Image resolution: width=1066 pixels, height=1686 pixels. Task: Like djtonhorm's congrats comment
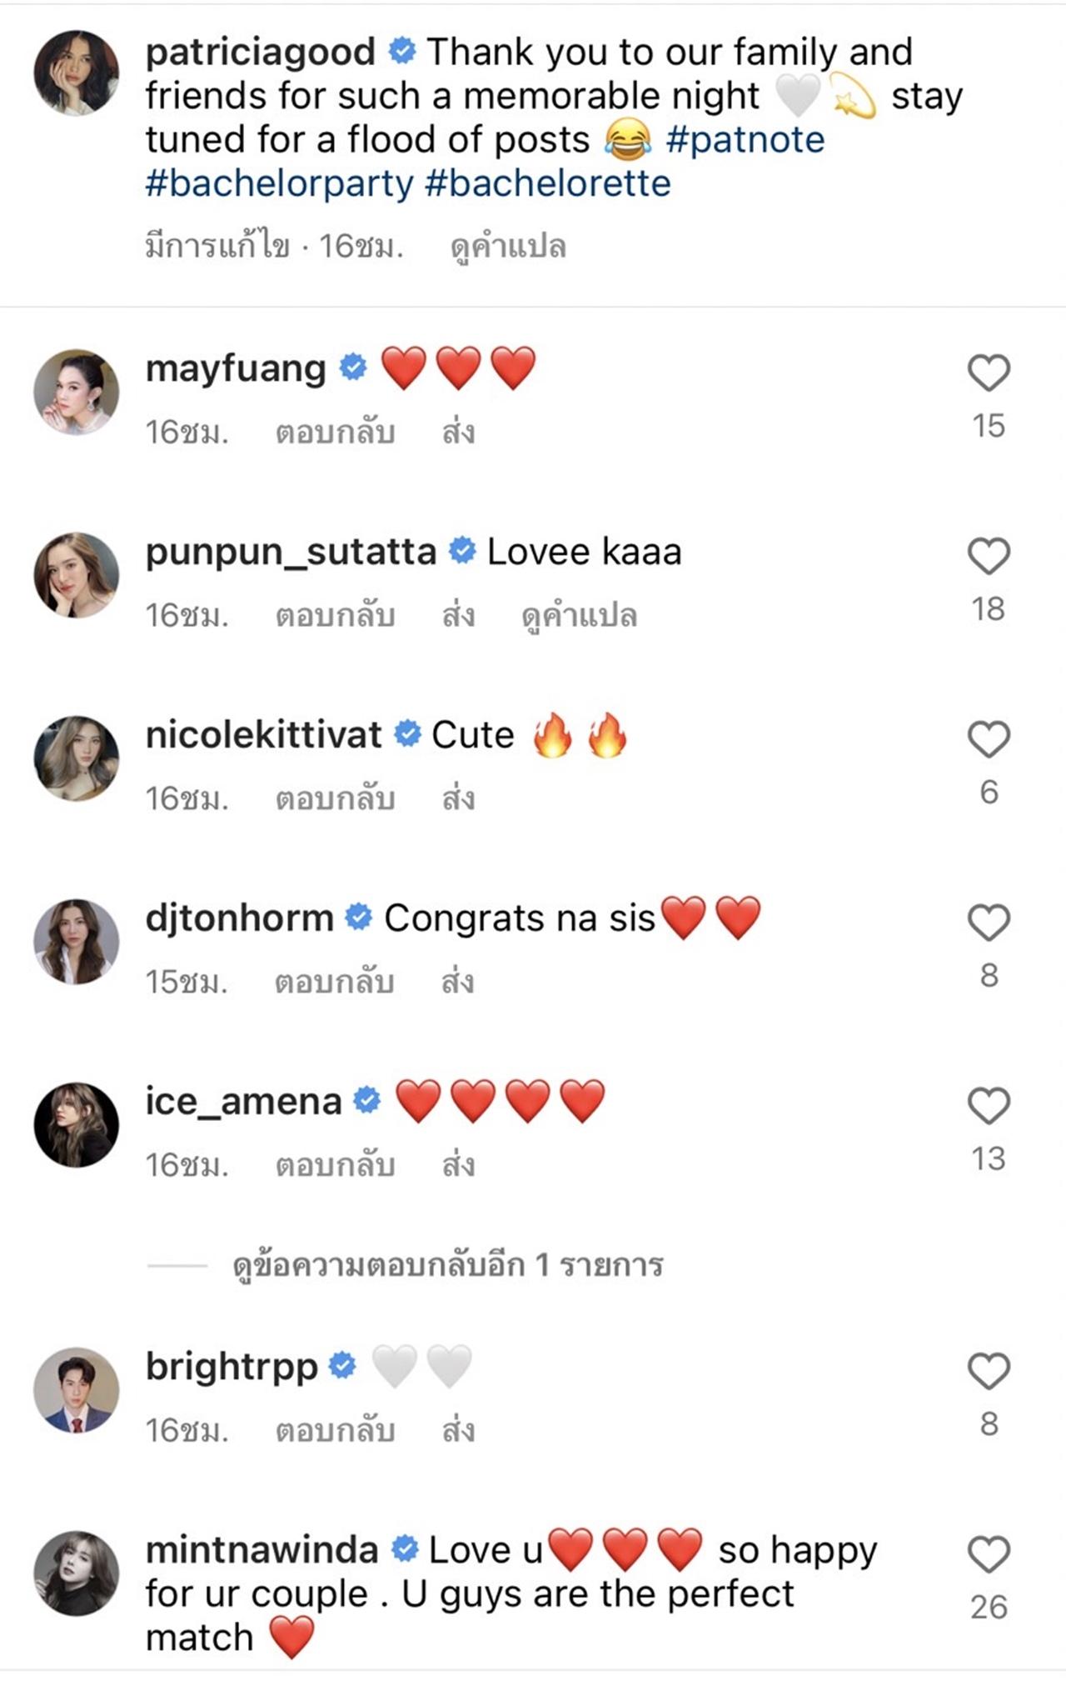[x=989, y=923]
